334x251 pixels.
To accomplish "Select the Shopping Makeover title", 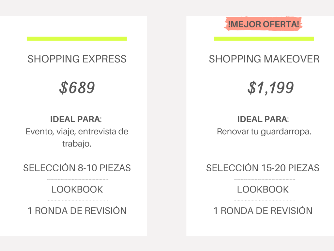I will pos(264,59).
